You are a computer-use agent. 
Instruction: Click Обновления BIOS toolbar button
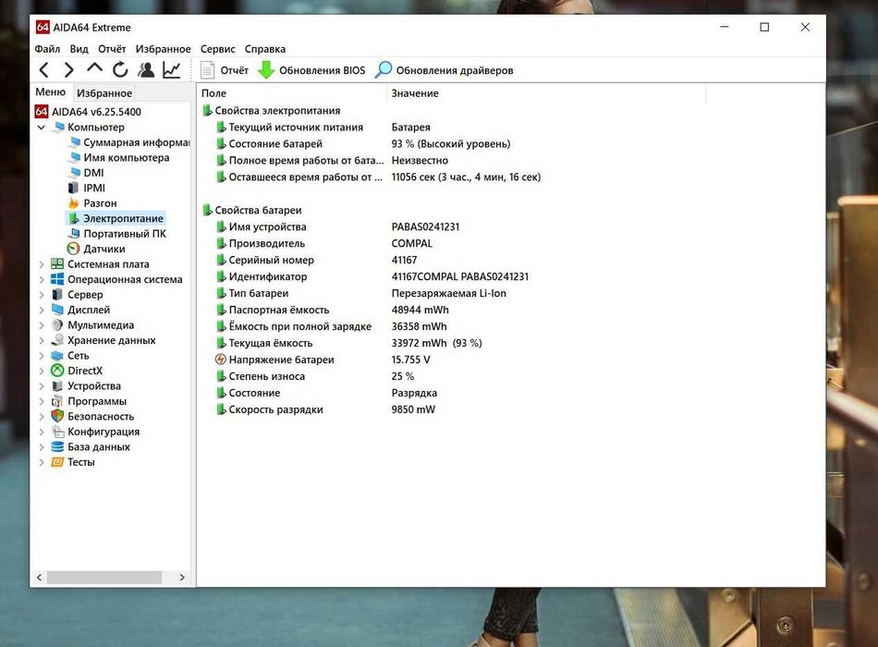tap(311, 70)
